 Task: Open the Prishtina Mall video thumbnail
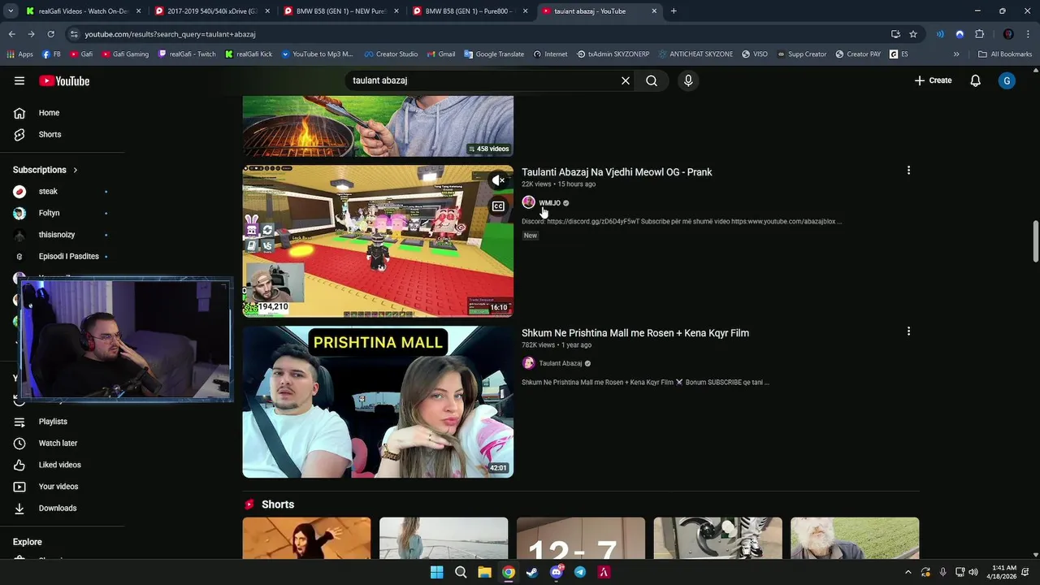378,402
